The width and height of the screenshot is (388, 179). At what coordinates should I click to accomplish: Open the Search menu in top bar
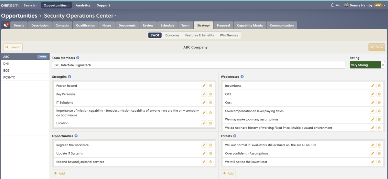coord(30,5)
